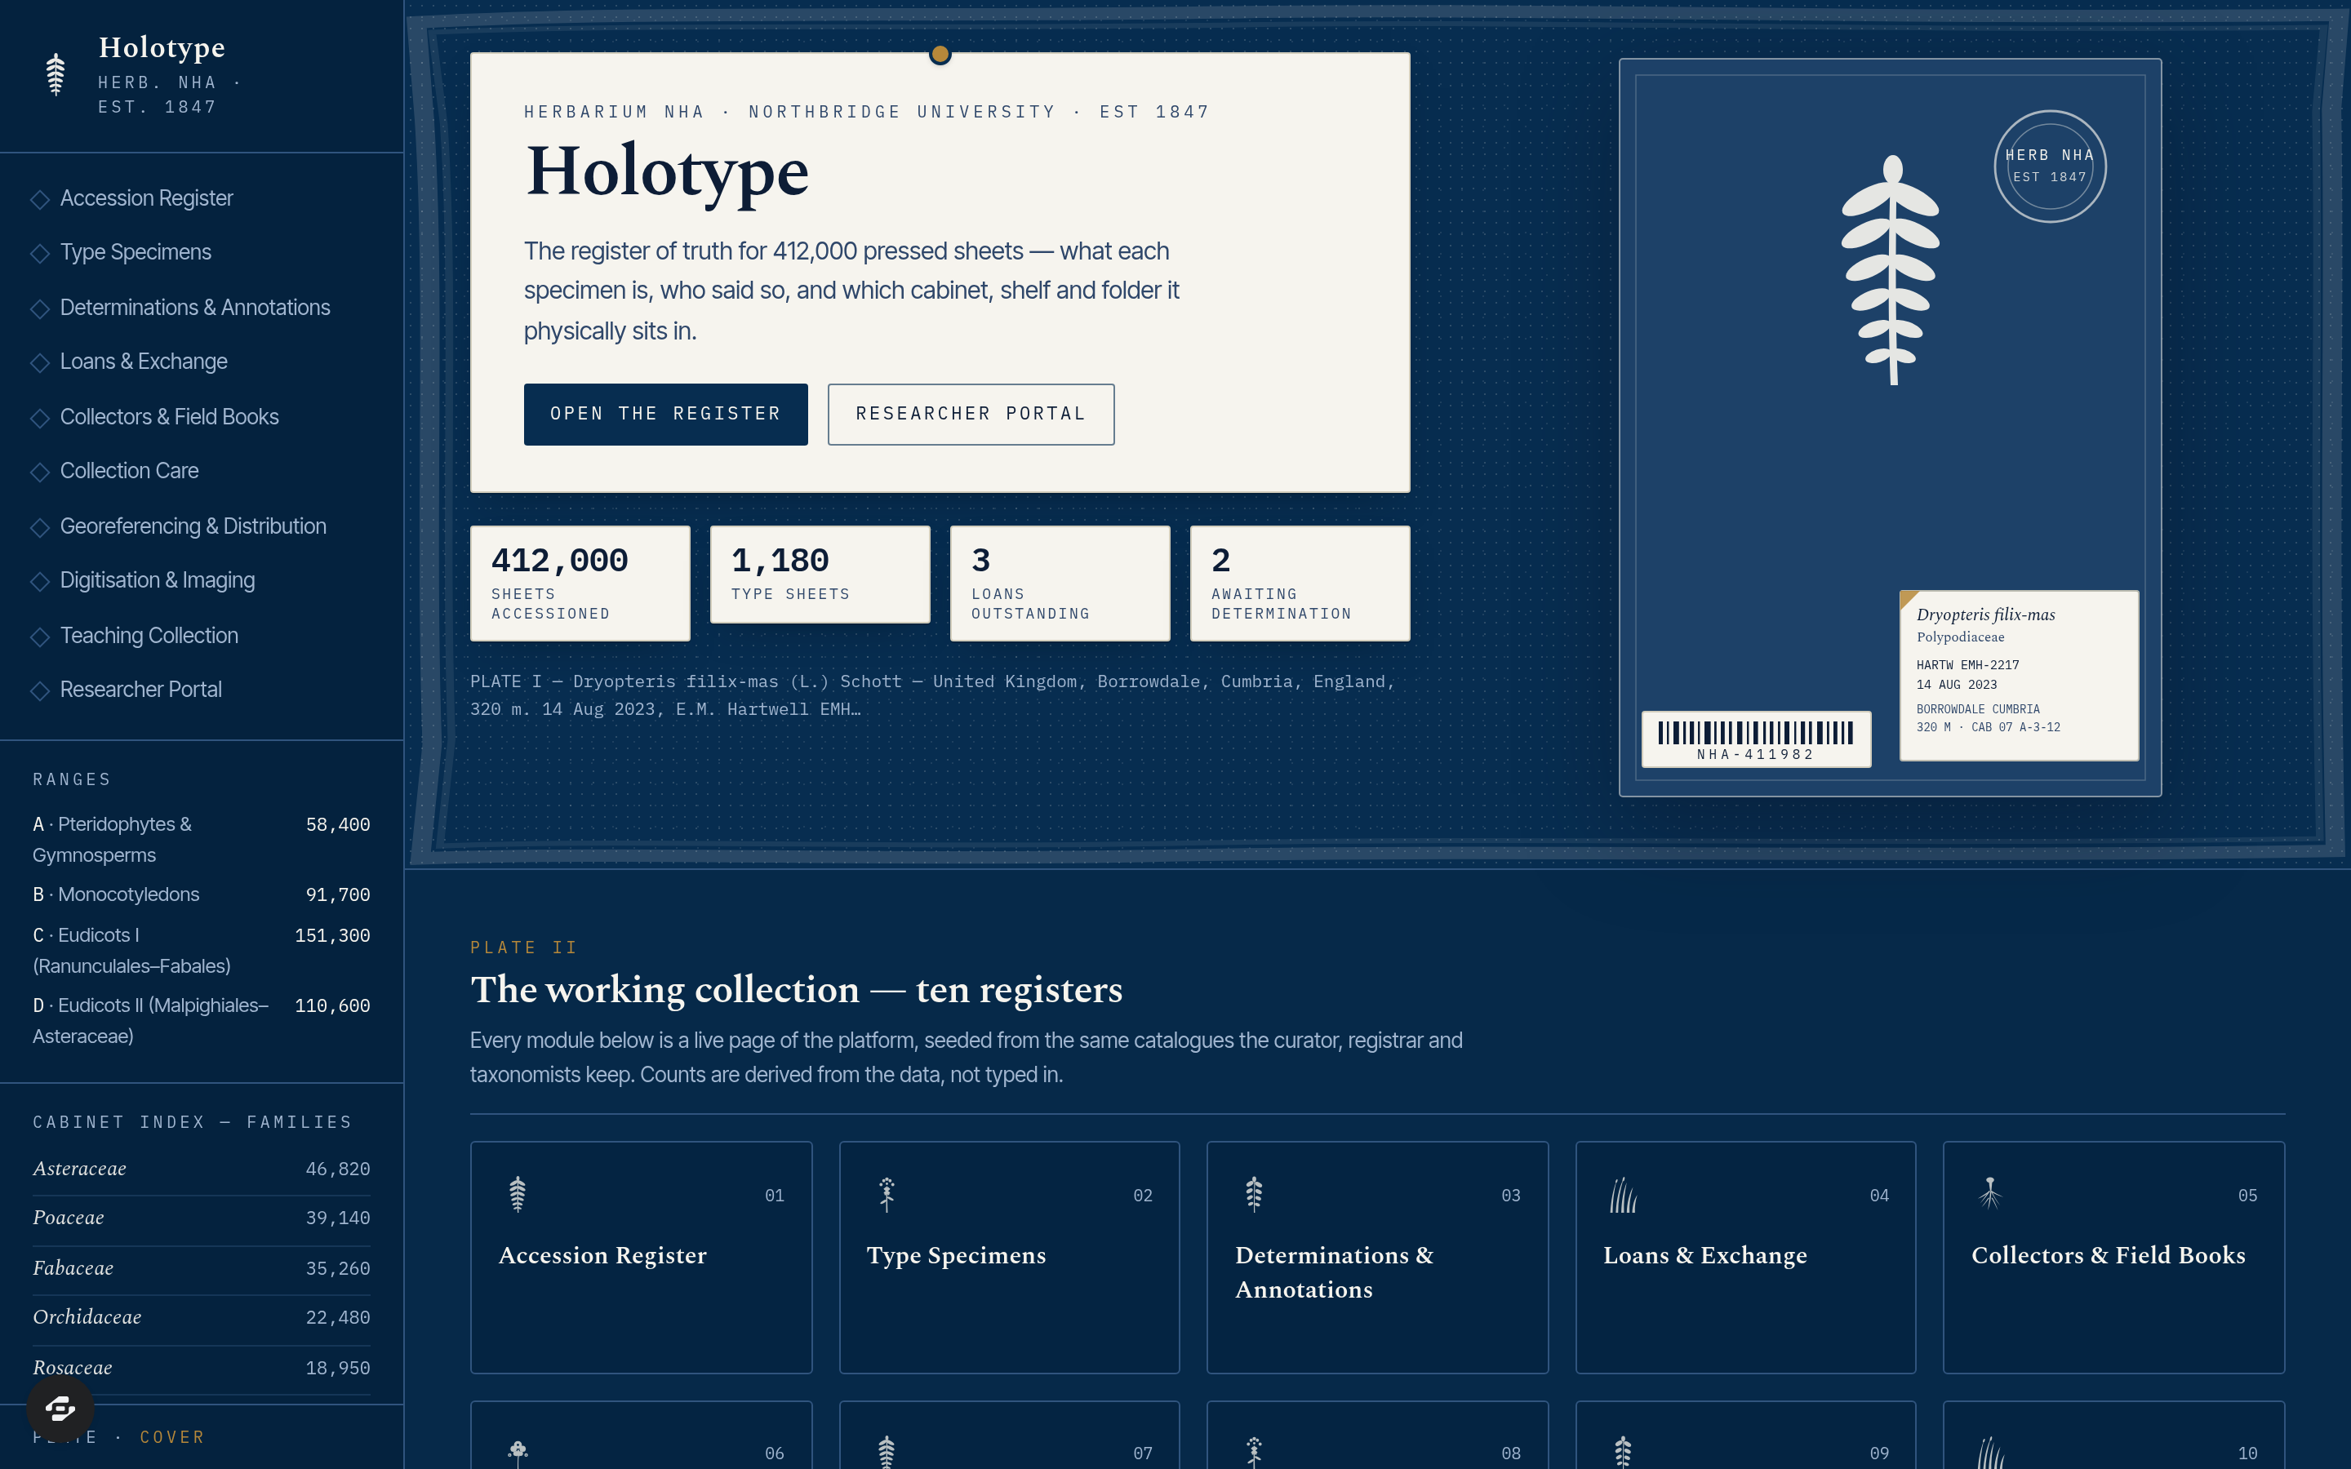
Task: Select range A · Pteridophytes & Gymnosperms
Action: pyautogui.click(x=201, y=841)
